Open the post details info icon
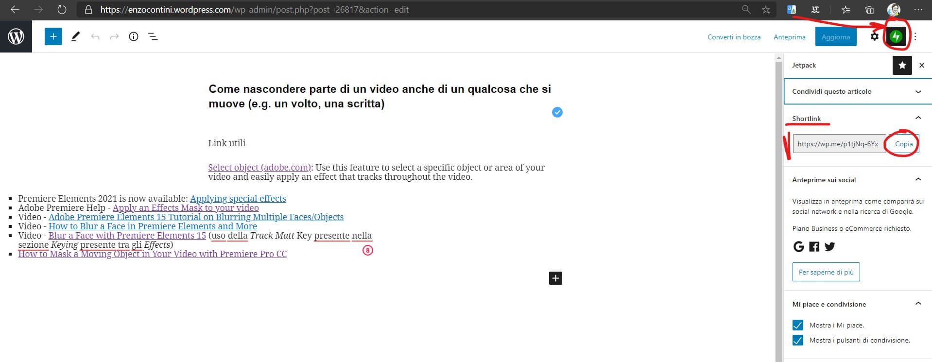 pos(134,36)
